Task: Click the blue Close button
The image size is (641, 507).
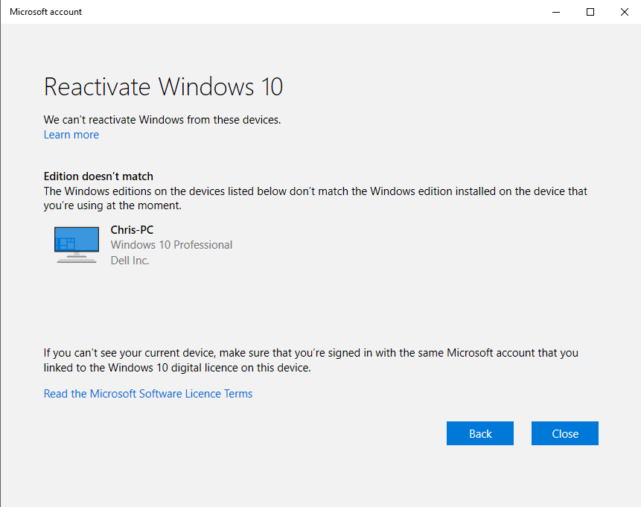Action: [x=565, y=433]
